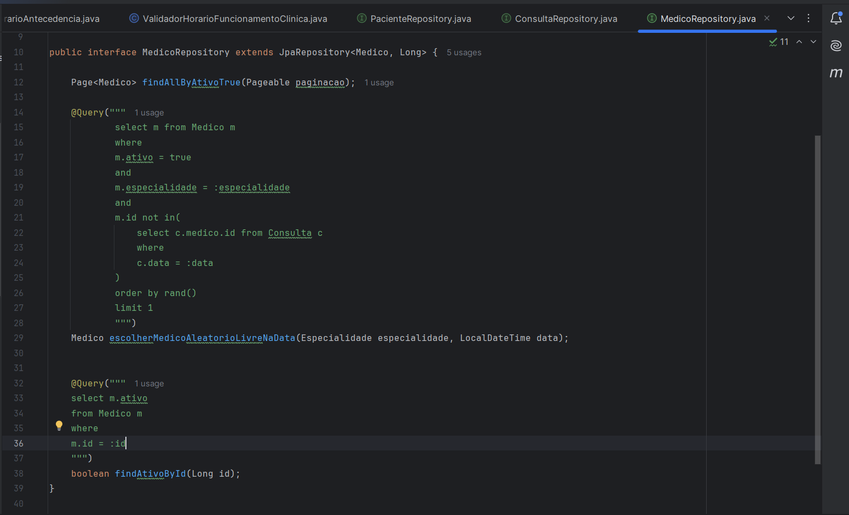Click the 'boolean' keyword on line 38

click(90, 474)
